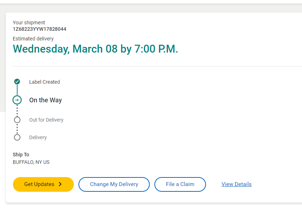This screenshot has width=302, height=210.
Task: Start filing a claim for this shipment
Action: pyautogui.click(x=180, y=184)
